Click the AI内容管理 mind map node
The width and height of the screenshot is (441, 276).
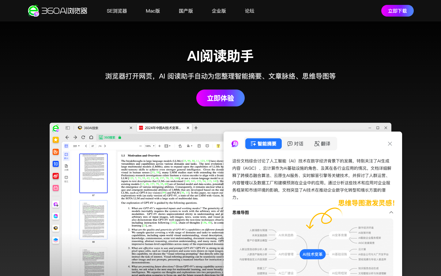286,254
